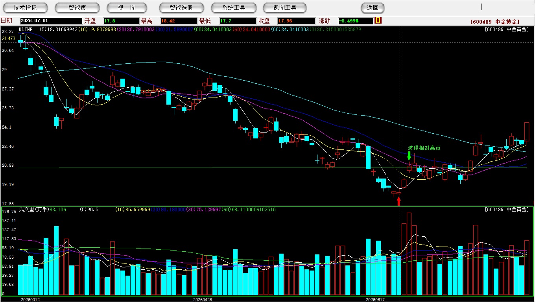The height and width of the screenshot is (302, 535).
Task: Click the 20260312 date label on axis
Action: click(x=30, y=299)
